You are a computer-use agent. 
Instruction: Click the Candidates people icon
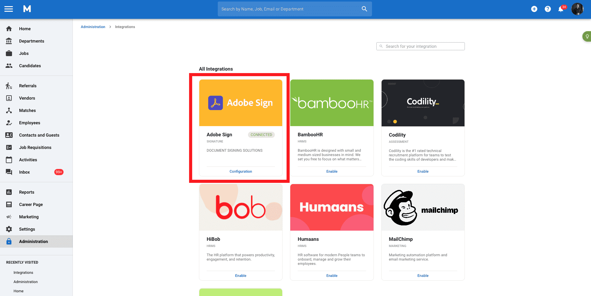(9, 66)
